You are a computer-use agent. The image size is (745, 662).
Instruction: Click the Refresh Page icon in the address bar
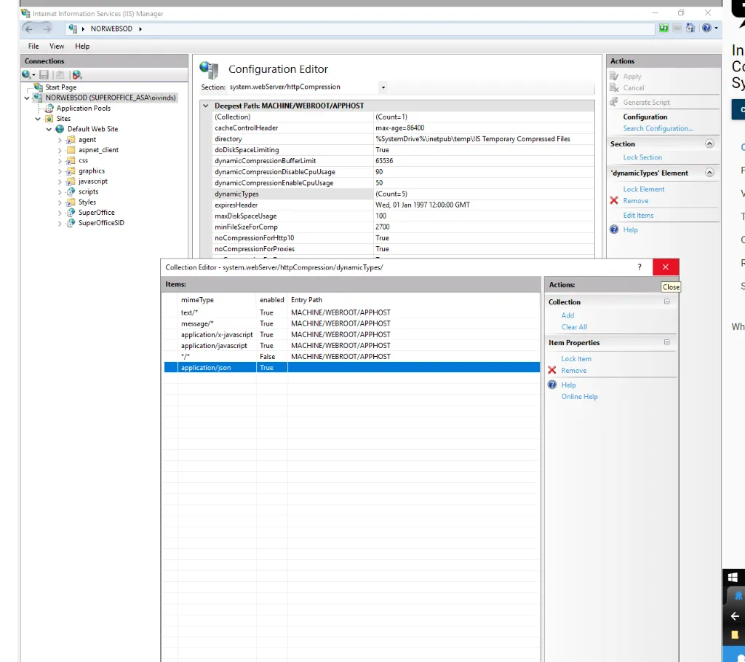click(x=664, y=28)
